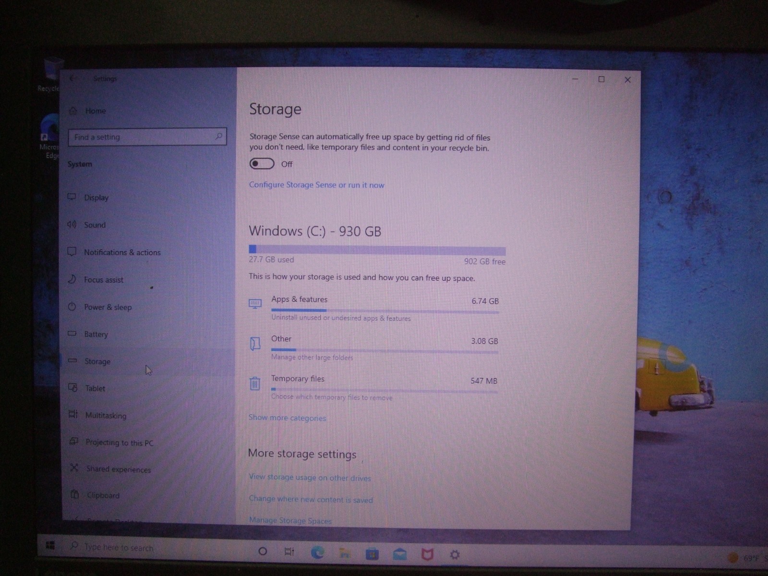Click the Settings gear on taskbar

pyautogui.click(x=455, y=555)
